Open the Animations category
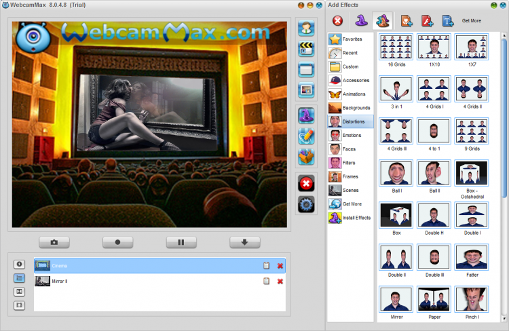Viewport: 509px width, 331px height. point(350,94)
